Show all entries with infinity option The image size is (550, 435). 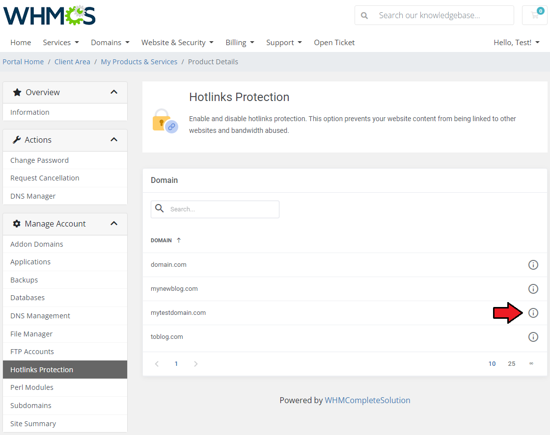click(531, 363)
